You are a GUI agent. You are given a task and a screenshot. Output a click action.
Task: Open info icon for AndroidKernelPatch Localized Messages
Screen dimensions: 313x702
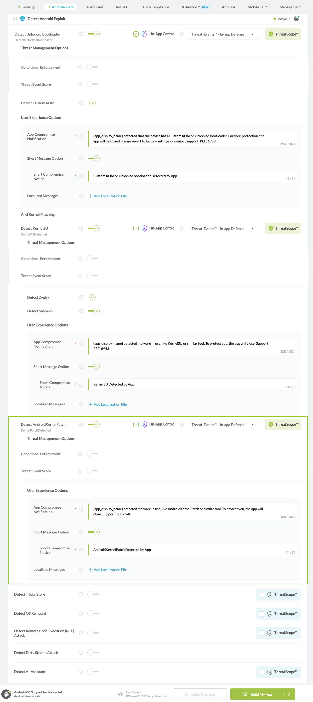[81, 569]
